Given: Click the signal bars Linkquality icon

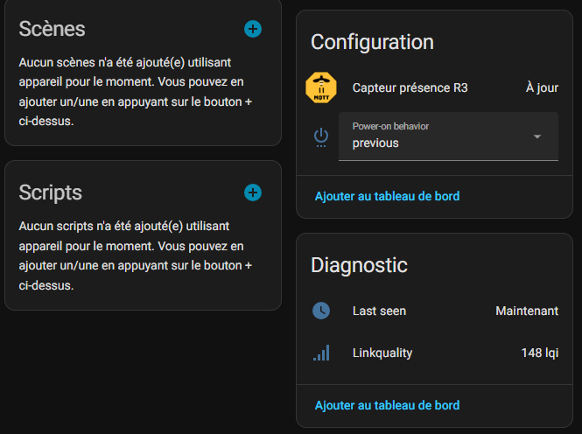Looking at the screenshot, I should (321, 353).
